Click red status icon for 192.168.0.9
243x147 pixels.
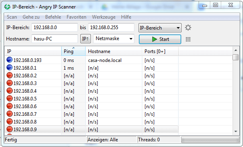point(9,129)
